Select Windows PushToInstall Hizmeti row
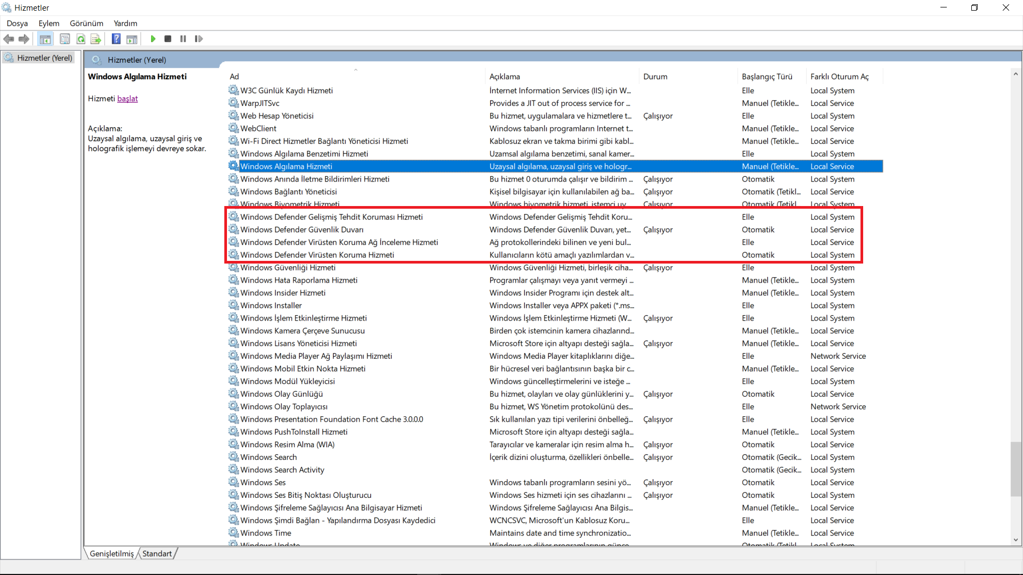The height and width of the screenshot is (575, 1023). pos(555,432)
